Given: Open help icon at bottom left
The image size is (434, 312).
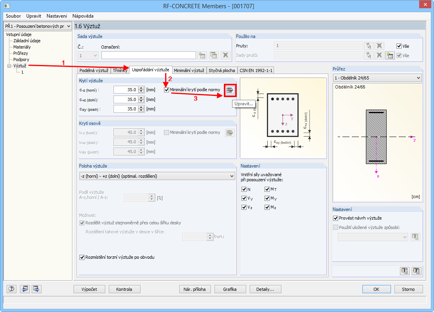Looking at the screenshot, I should point(11,289).
